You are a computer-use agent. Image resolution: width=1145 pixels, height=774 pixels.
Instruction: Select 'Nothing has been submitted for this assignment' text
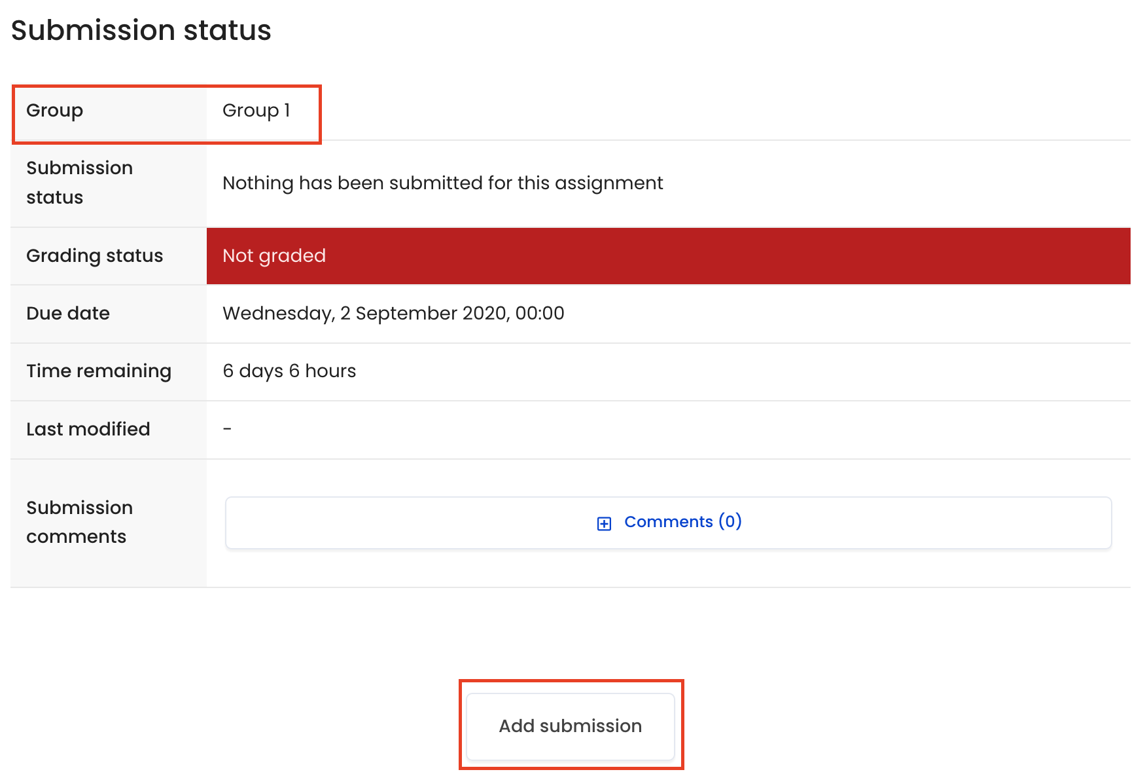point(442,183)
